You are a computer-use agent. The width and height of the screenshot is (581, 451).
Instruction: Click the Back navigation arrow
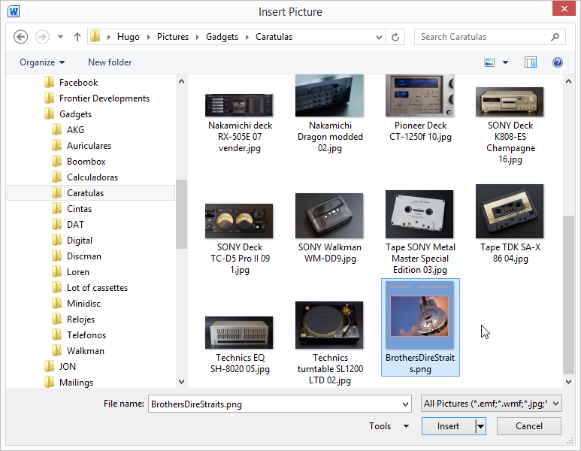point(21,37)
